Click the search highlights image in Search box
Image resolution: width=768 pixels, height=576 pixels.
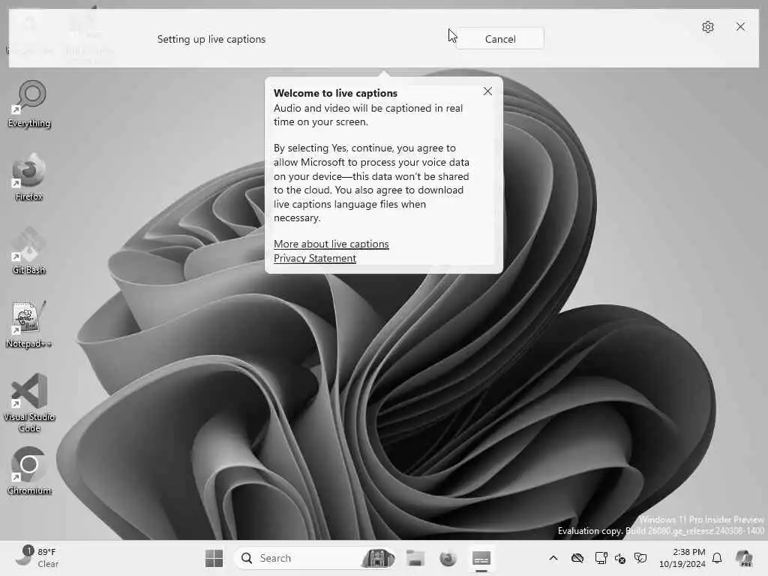(x=378, y=558)
